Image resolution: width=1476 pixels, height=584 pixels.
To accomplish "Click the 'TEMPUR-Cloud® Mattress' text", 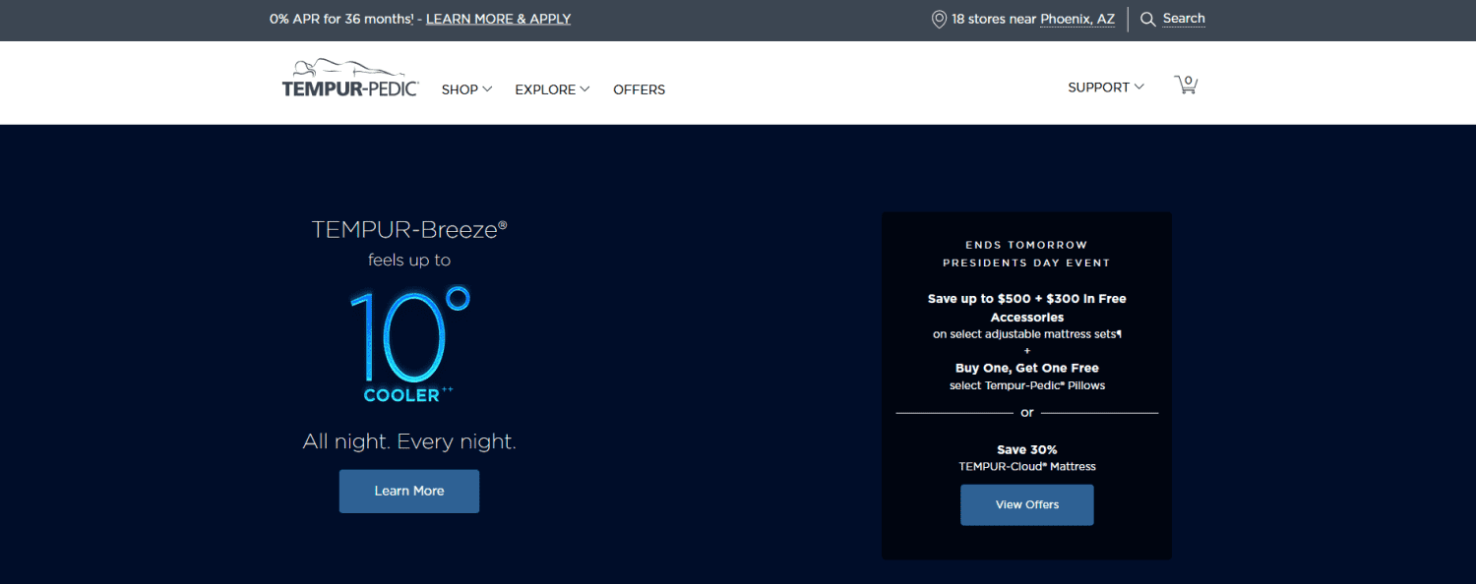I will tap(1026, 466).
